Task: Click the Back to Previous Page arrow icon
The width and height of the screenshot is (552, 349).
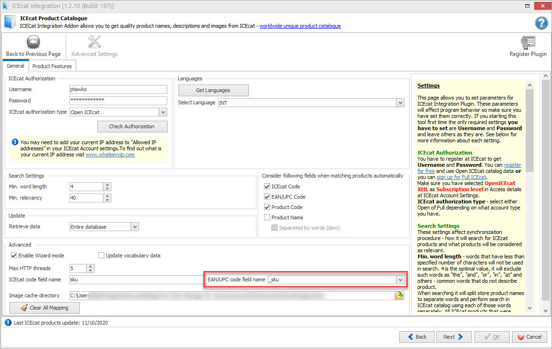Action: coord(33,42)
